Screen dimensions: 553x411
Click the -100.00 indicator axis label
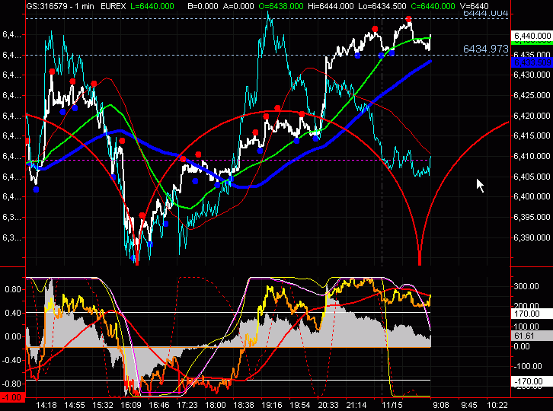point(528,366)
